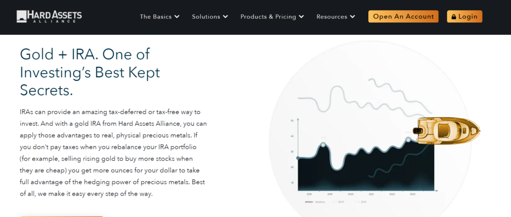
Task: Click the Hard Assets Alliance logo
Action: coord(49,16)
